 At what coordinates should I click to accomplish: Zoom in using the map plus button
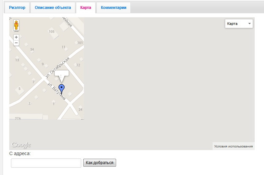[x=16, y=37]
